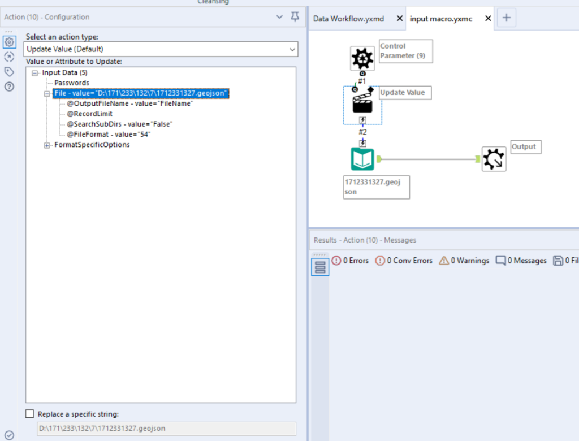
Task: Open the help question mark sidebar icon
Action: (9, 87)
